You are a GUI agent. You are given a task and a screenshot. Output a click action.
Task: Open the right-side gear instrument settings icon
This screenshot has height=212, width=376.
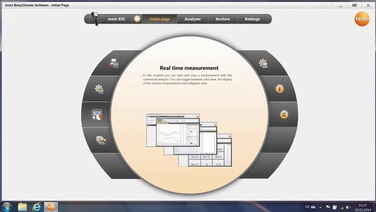coord(263,63)
